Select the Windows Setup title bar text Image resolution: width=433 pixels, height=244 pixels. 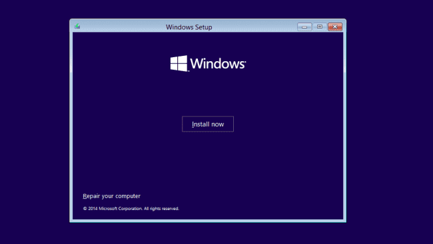point(189,27)
